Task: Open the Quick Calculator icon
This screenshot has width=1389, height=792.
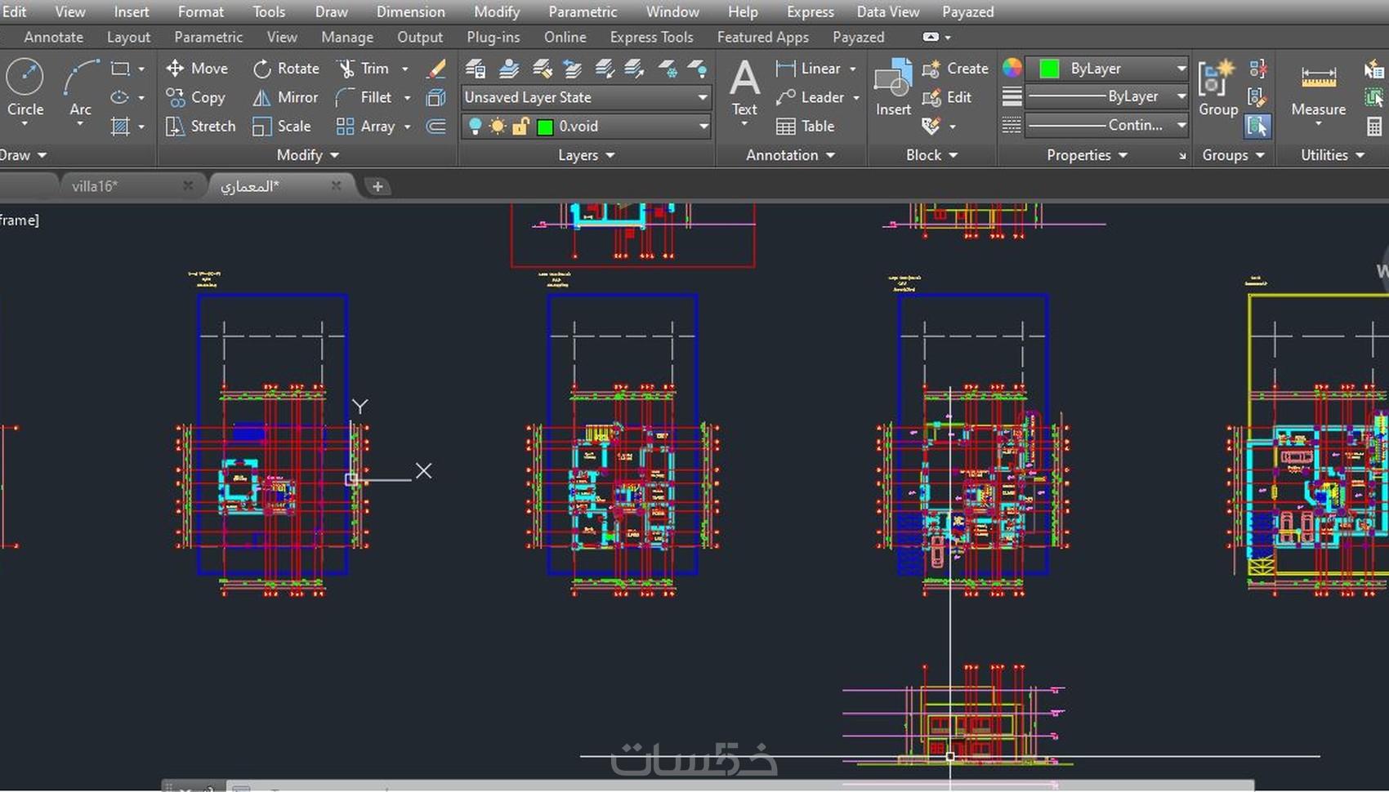Action: point(1374,127)
